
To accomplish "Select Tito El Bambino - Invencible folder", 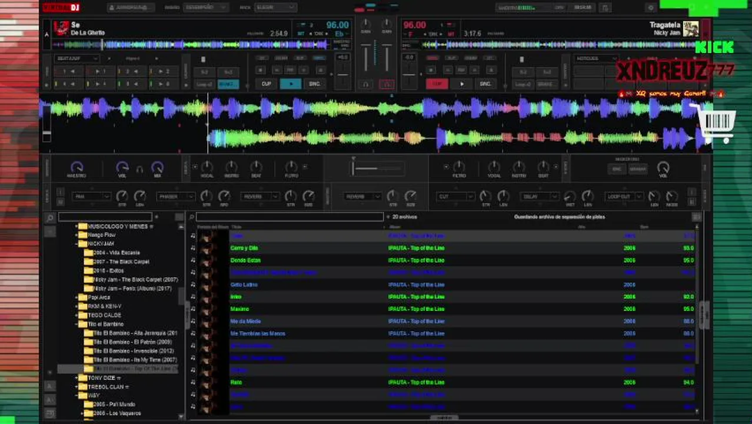I will click(134, 351).
